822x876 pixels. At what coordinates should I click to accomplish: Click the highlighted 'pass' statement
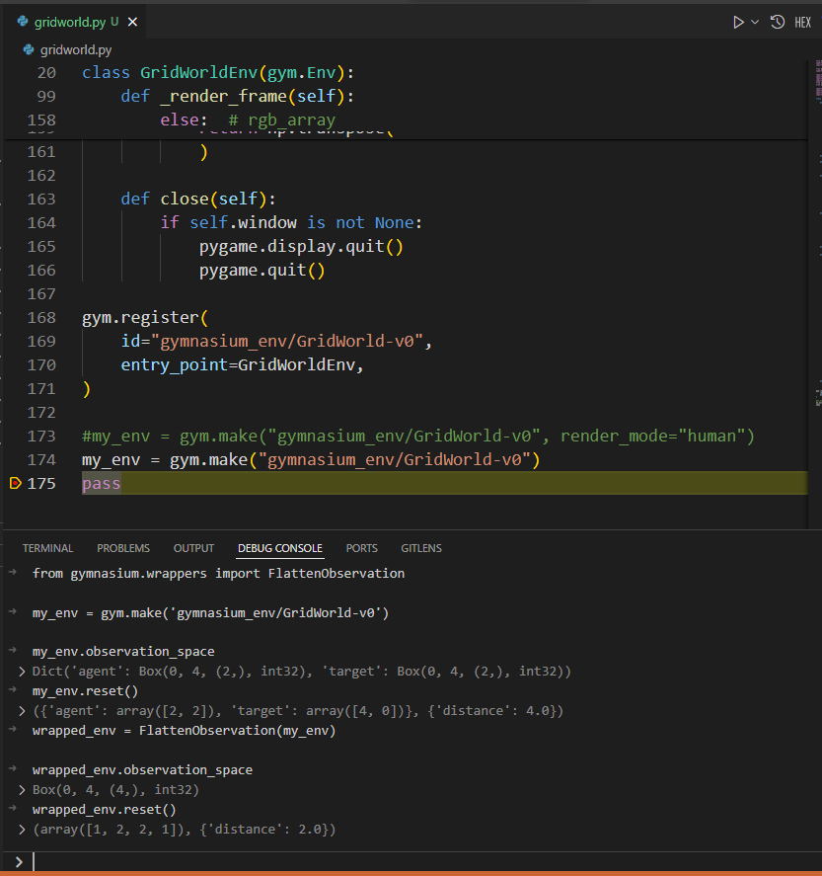point(102,483)
